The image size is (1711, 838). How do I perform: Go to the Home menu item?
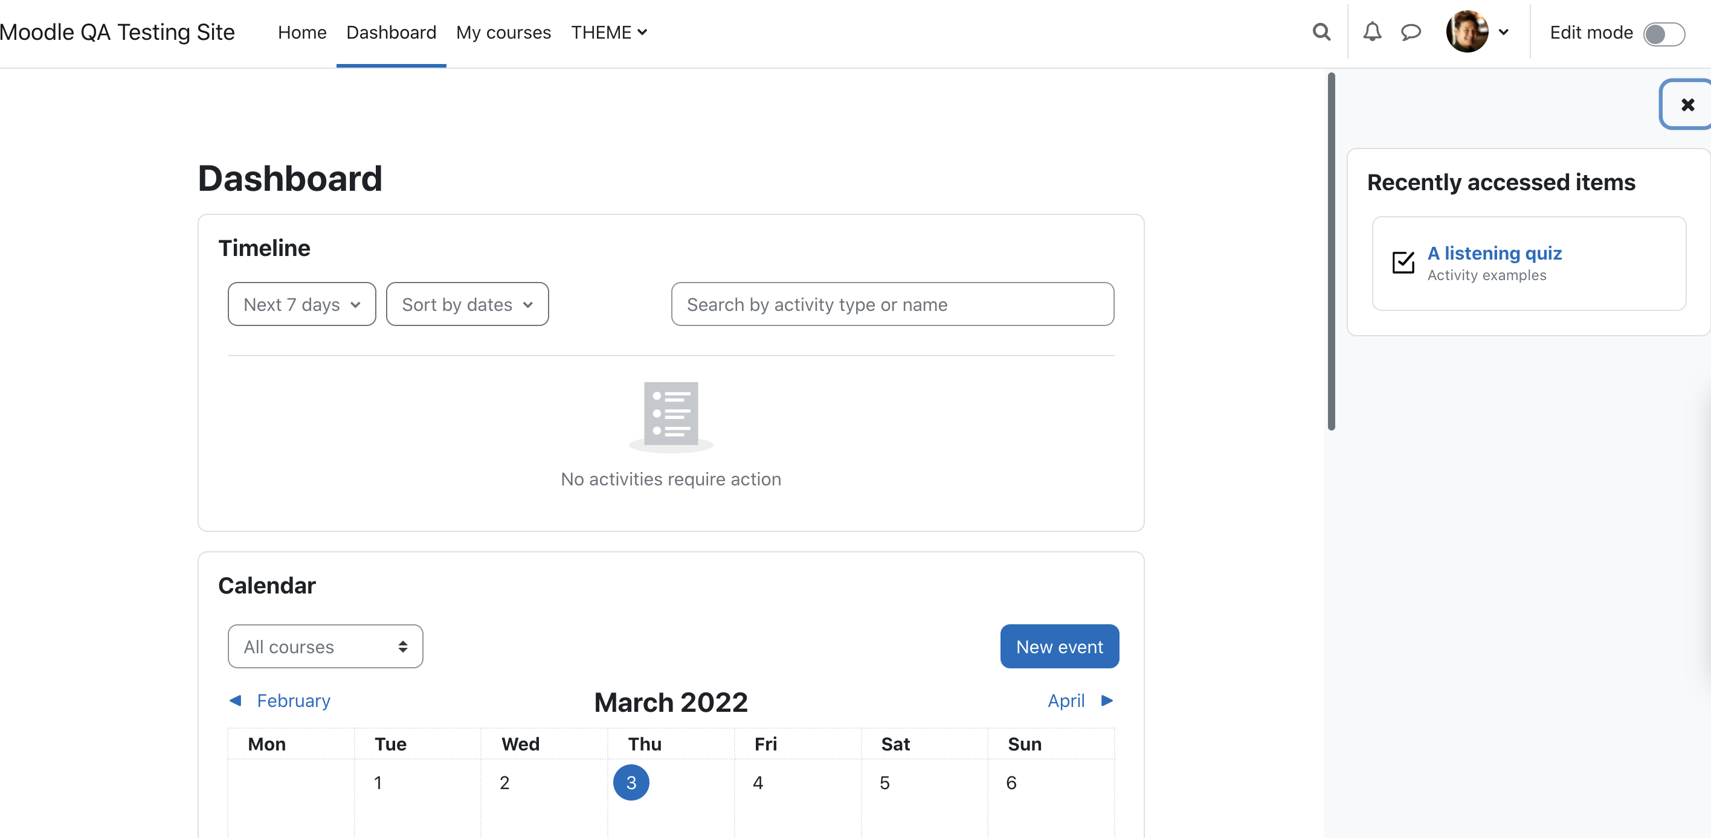[x=302, y=33]
